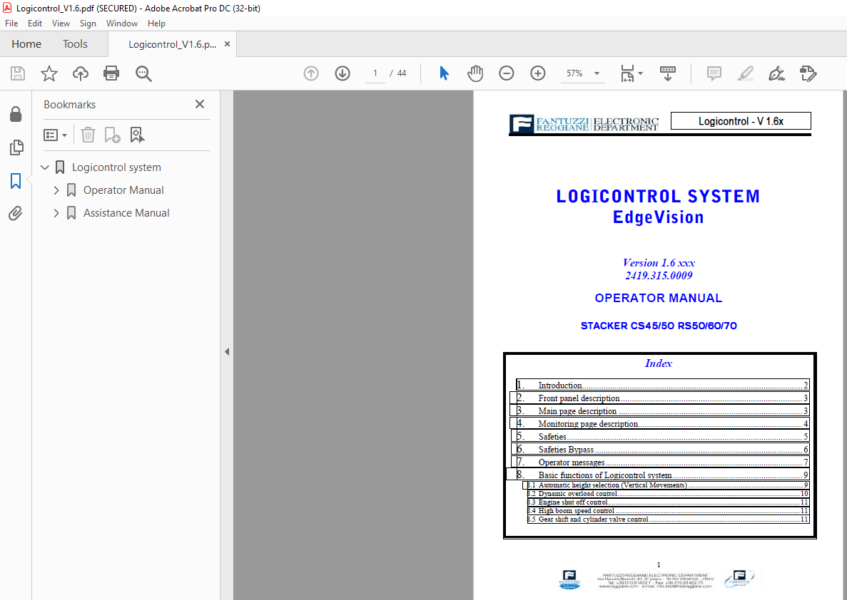The image size is (847, 600).
Task: Open the Attachments paperclip panel
Action: click(15, 213)
